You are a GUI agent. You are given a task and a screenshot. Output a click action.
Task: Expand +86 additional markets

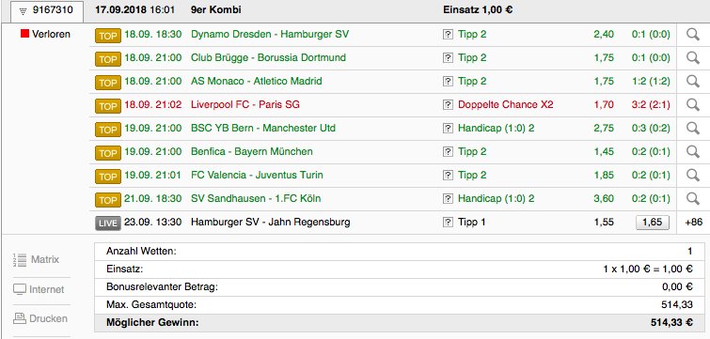pos(694,222)
